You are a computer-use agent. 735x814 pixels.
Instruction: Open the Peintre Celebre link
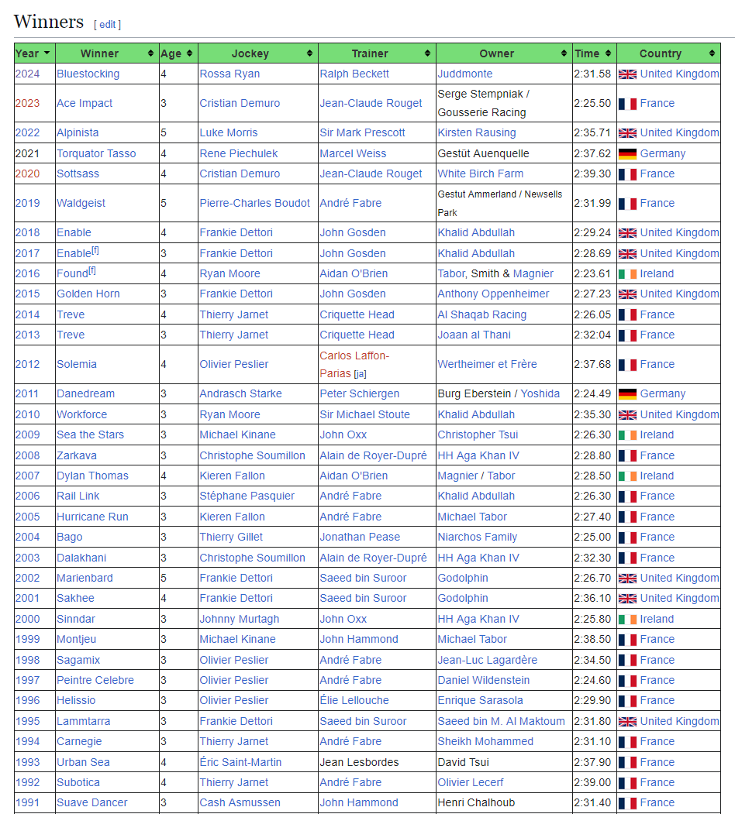95,680
